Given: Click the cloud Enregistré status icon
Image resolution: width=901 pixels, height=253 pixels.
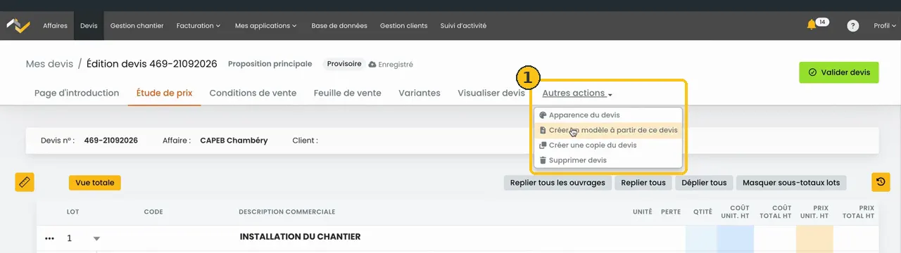Looking at the screenshot, I should [372, 64].
